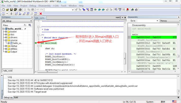Toggle breakpoint with red dot icon
This screenshot has width=181, height=103.
click(128, 10)
